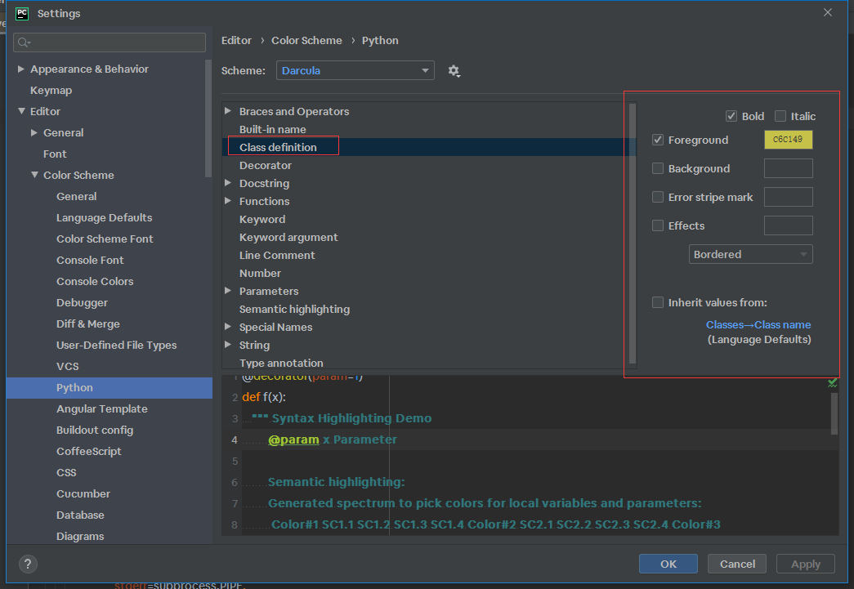Select Semantic highlighting entry
This screenshot has height=589, width=854.
coord(294,309)
